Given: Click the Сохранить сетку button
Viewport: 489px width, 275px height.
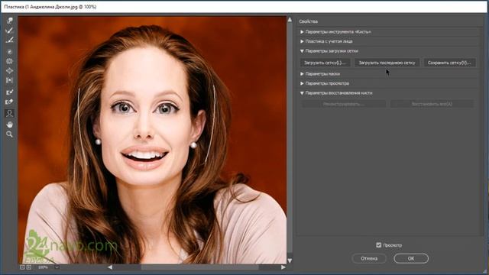Looking at the screenshot, I should 449,63.
